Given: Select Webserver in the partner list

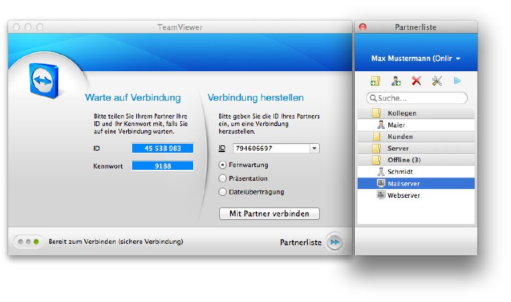Looking at the screenshot, I should coord(416,195).
